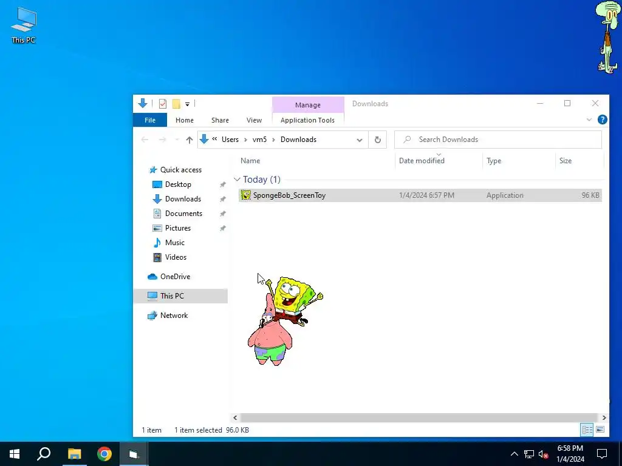The height and width of the screenshot is (466, 622).
Task: Sort by Date modified column
Action: point(439,160)
